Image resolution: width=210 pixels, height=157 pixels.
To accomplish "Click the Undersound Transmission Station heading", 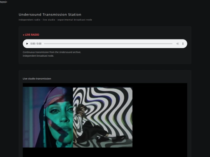I will click(x=50, y=15).
